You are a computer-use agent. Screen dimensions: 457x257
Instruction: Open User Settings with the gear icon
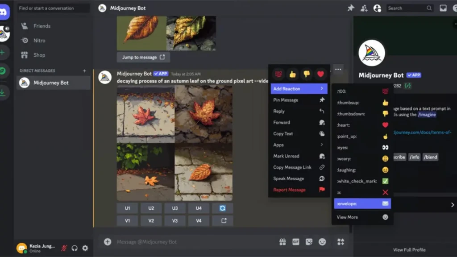point(85,248)
